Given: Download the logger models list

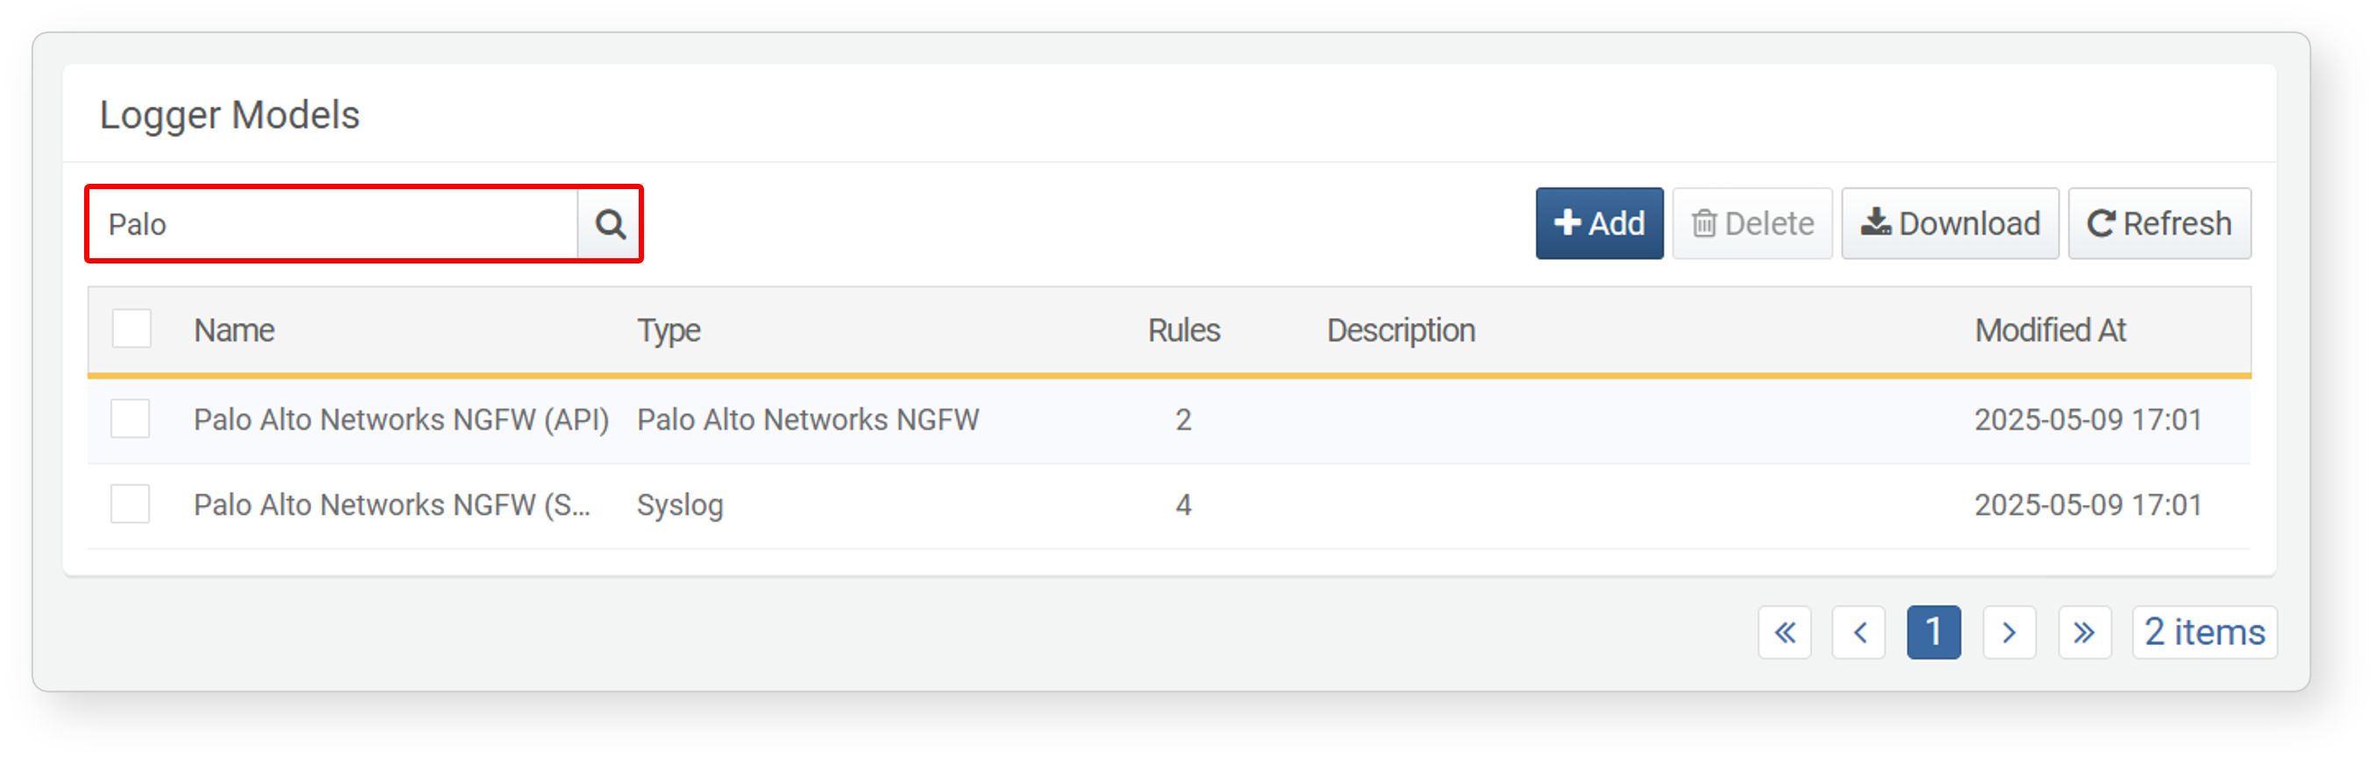Looking at the screenshot, I should pyautogui.click(x=1949, y=224).
